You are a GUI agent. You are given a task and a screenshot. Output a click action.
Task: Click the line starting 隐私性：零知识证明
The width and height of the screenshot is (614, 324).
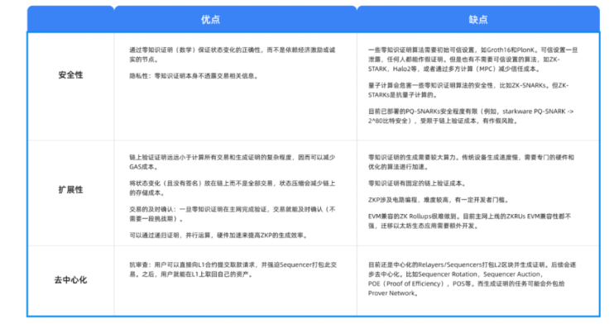194,76
